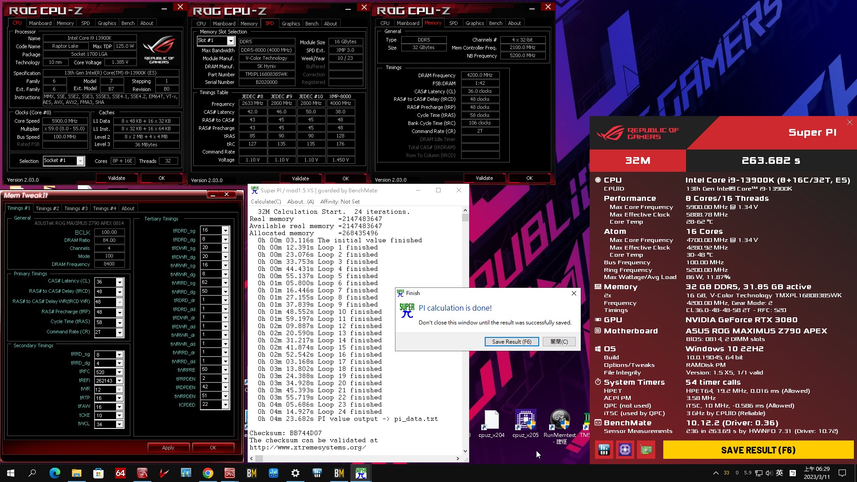Open HWiNFO from the BenchMate panel icon

[x=604, y=450]
